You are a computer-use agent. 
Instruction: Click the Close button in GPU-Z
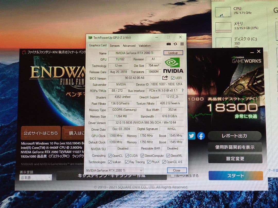pyautogui.click(x=177, y=170)
